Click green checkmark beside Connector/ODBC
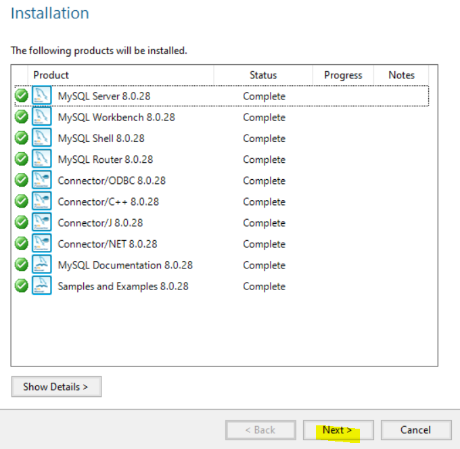The width and height of the screenshot is (460, 449). click(22, 180)
